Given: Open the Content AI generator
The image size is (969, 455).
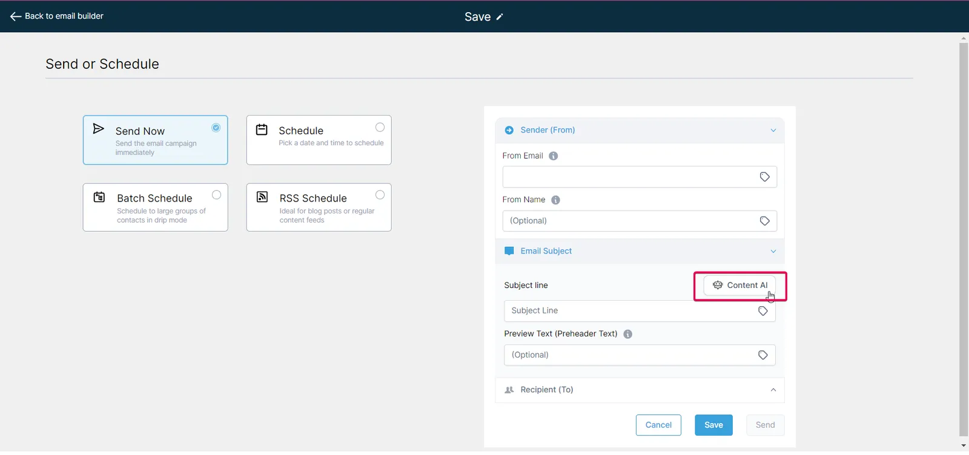Looking at the screenshot, I should pyautogui.click(x=739, y=286).
